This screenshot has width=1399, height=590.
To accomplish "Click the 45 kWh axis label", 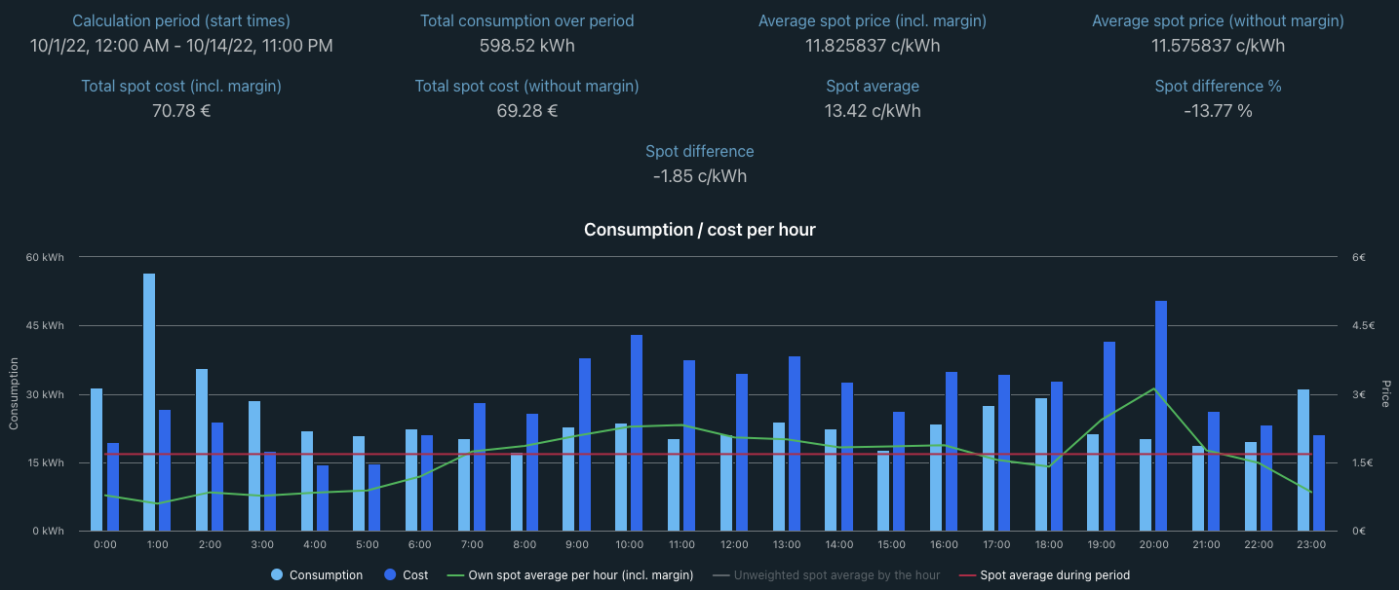I will pyautogui.click(x=45, y=325).
